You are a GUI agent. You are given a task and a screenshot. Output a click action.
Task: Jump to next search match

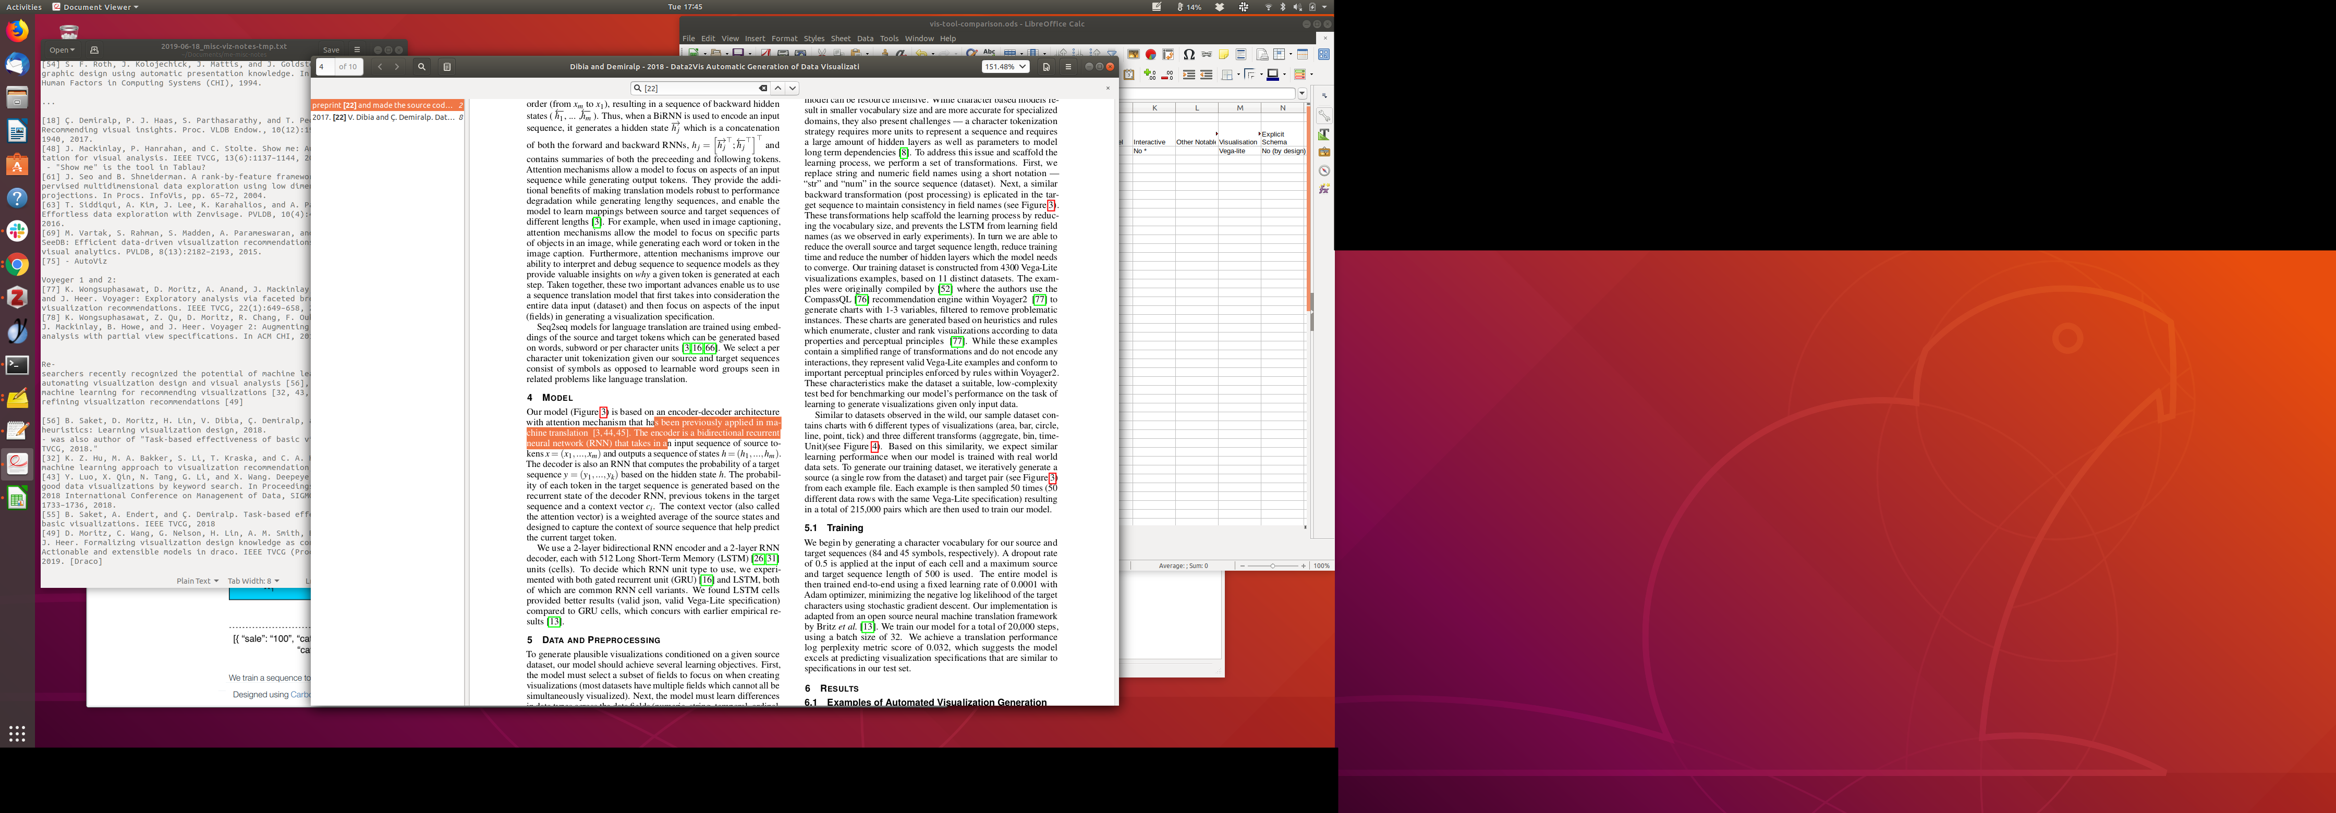(793, 89)
